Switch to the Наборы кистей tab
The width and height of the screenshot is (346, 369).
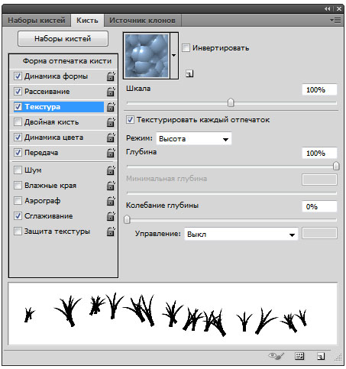pyautogui.click(x=37, y=21)
